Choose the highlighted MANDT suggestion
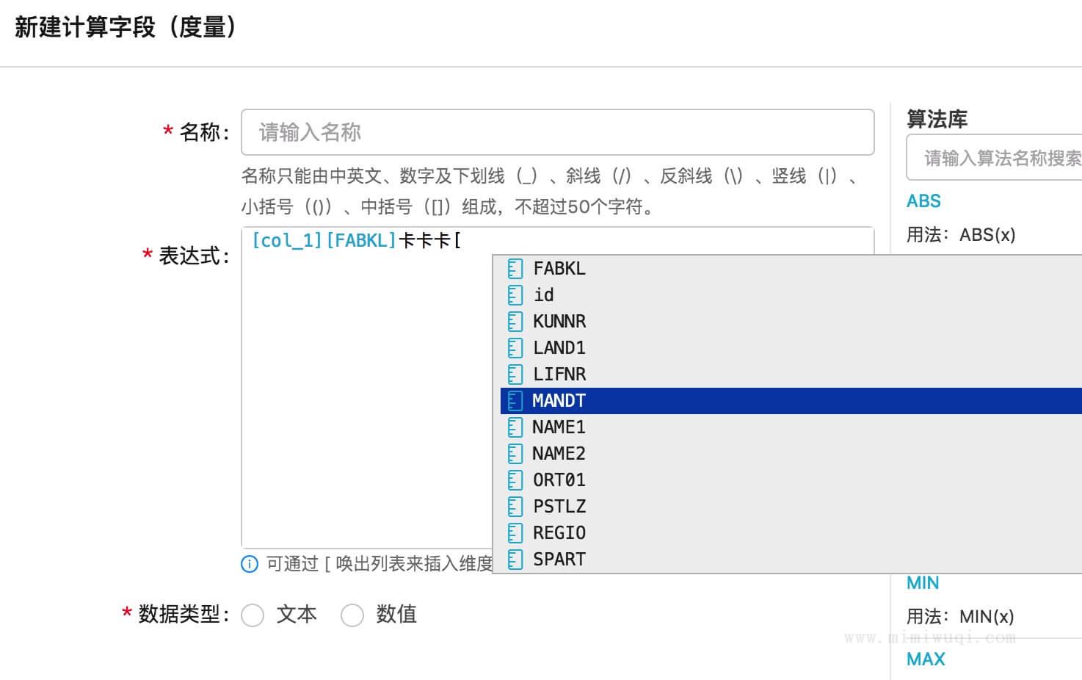 click(x=791, y=401)
